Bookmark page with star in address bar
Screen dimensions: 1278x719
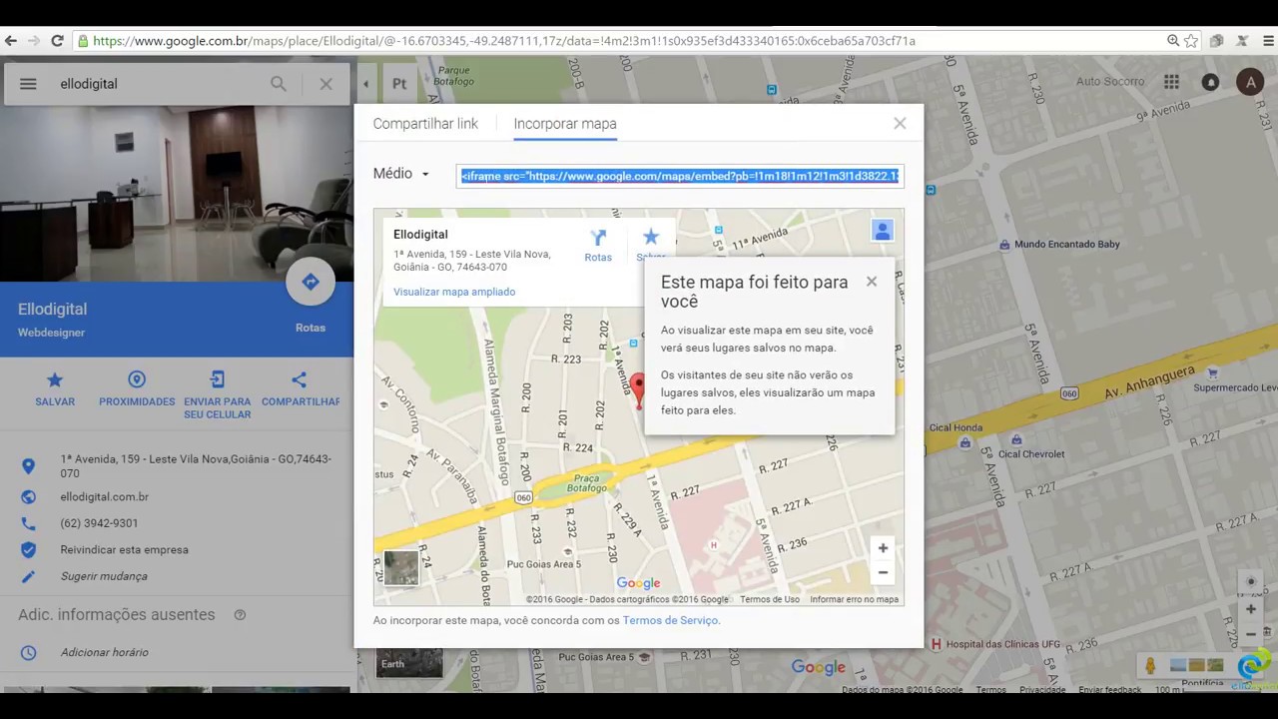coord(1190,41)
